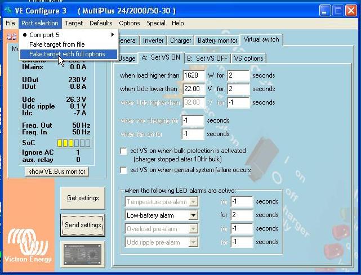Click the Udc lower than voltage field
Image resolution: width=361 pixels, height=275 pixels.
pyautogui.click(x=193, y=89)
